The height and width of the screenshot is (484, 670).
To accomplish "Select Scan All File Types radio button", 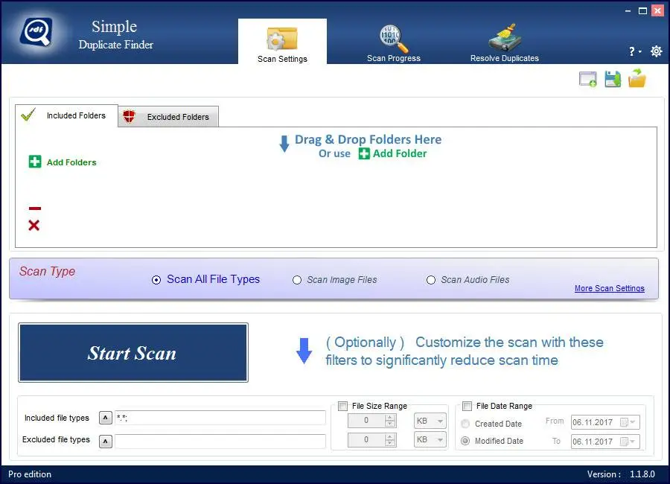I will 156,280.
